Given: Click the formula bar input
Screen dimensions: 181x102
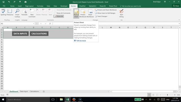Looking at the screenshot, I should pyautogui.click(x=115, y=24).
